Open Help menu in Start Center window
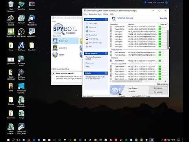 tap(54, 21)
